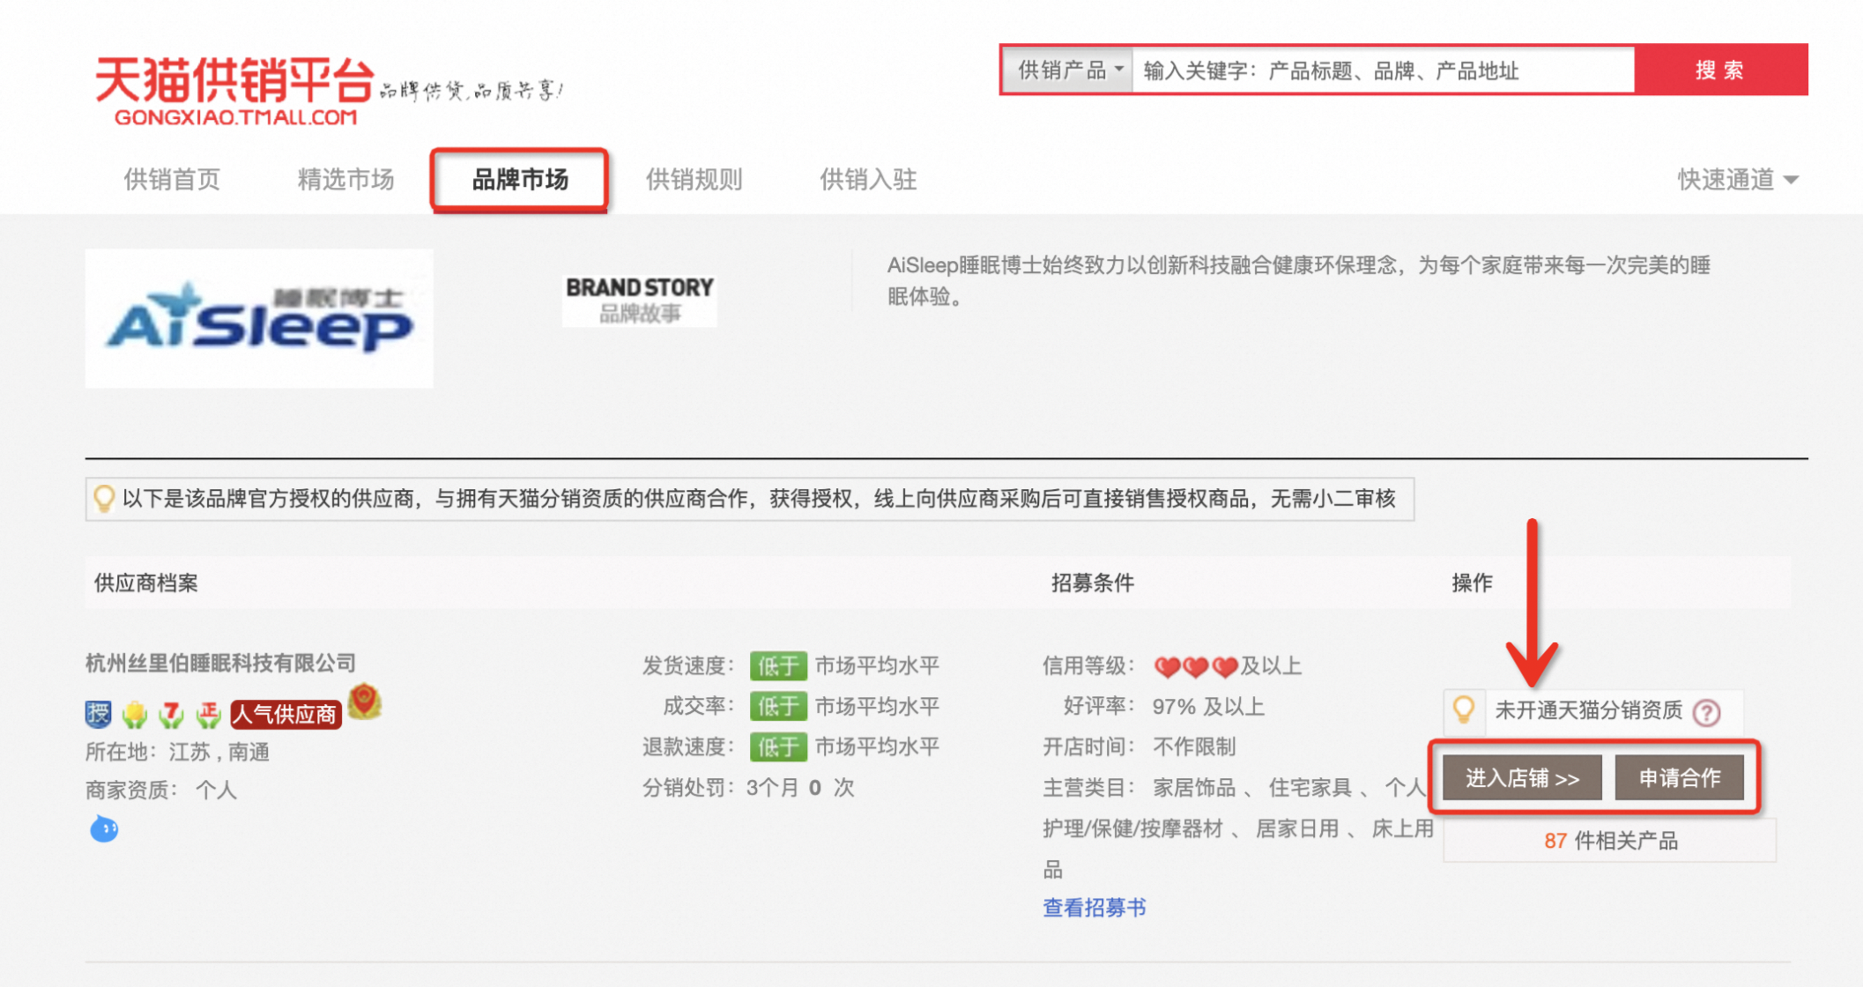Viewport: 1863px width, 987px height.
Task: Click the yellow shopping bag guarantee badge
Action: coord(135,713)
